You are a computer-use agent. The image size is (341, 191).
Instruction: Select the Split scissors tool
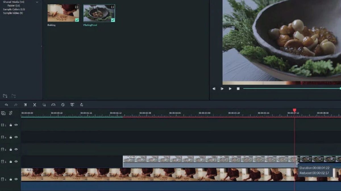coord(34,105)
